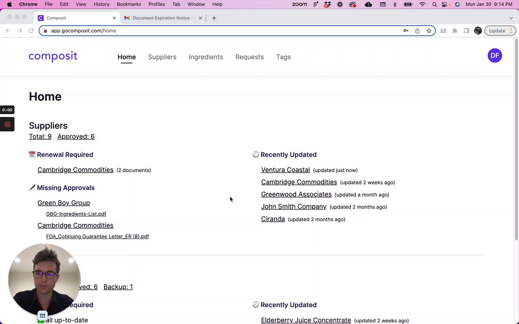This screenshot has height=324, width=519.
Task: Open Ciranda supplier
Action: tap(273, 219)
